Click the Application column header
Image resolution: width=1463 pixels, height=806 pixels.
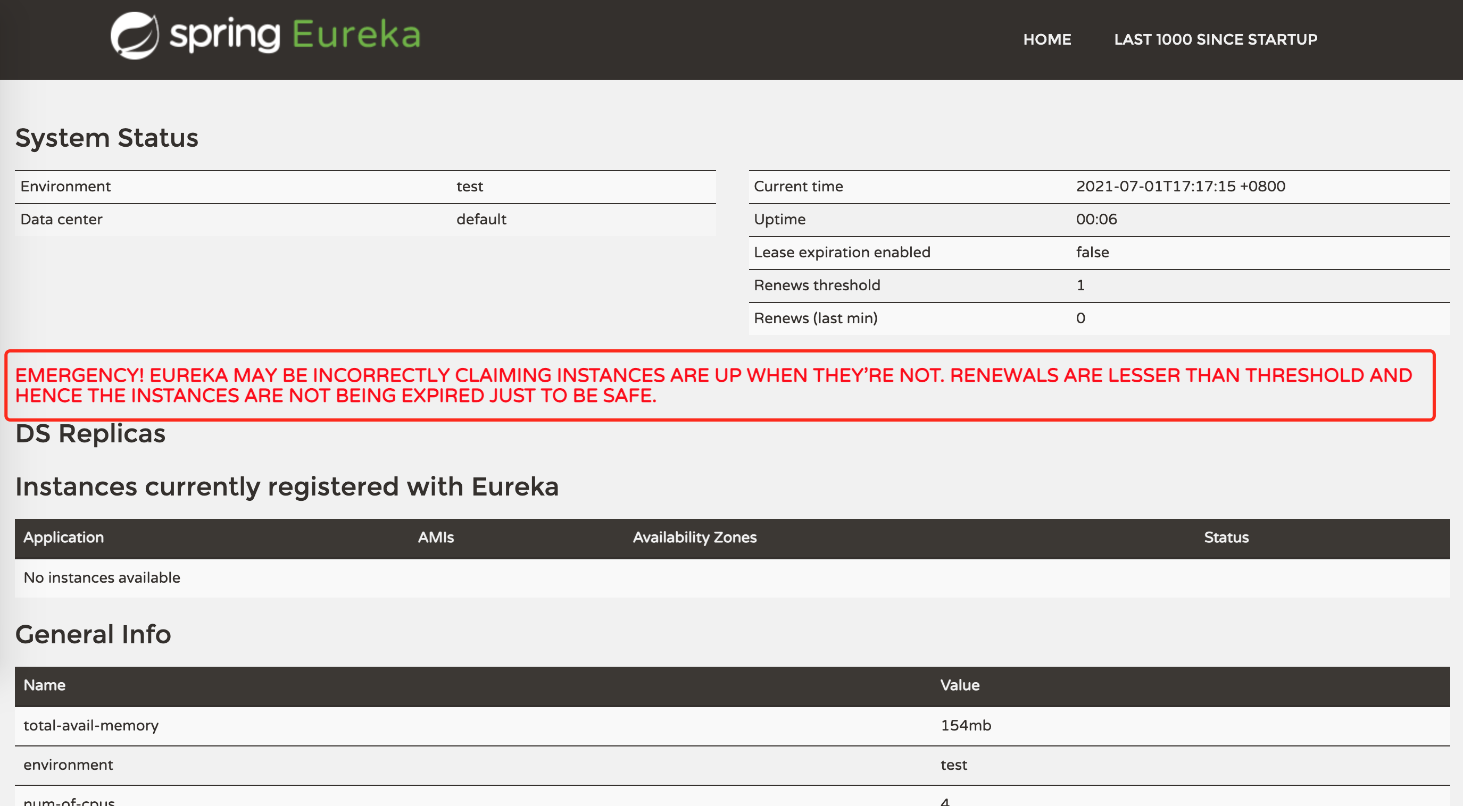coord(64,538)
